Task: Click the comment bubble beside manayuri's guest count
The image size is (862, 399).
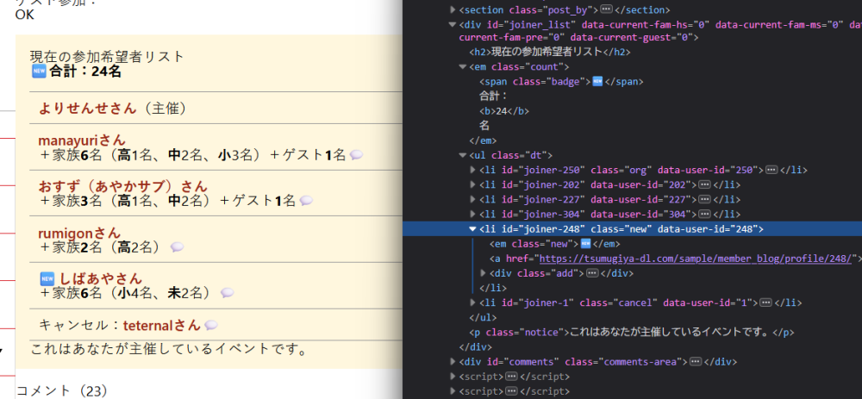Action: 356,155
